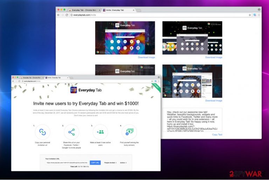Reload page in the rear browser window
Viewport: 269px width, 180px height.
pos(67,15)
